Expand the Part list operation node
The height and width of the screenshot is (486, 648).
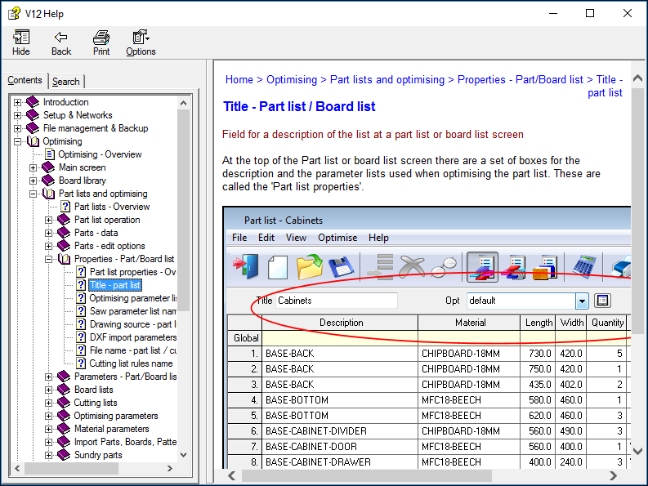pyautogui.click(x=49, y=220)
